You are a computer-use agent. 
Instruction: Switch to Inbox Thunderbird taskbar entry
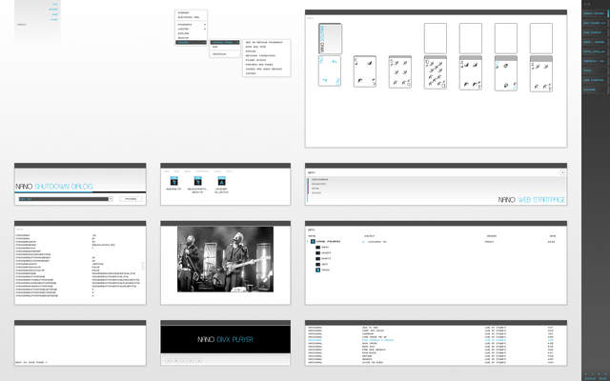[595, 42]
